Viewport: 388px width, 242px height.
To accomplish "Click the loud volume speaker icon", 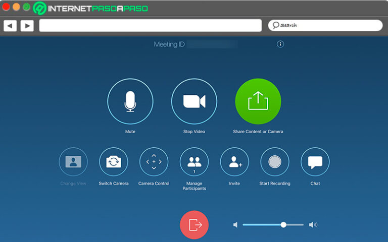I will 313,225.
